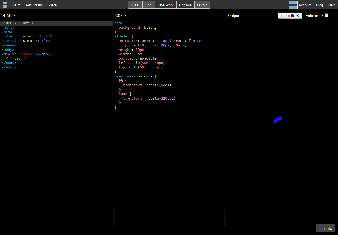Viewport: 338px width, 235px height.
Task: Click the <!--asd--> comment line
Action: coord(16,58)
